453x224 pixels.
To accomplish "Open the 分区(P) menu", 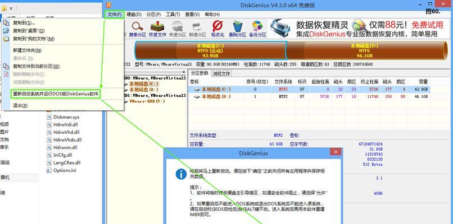I will tap(153, 15).
